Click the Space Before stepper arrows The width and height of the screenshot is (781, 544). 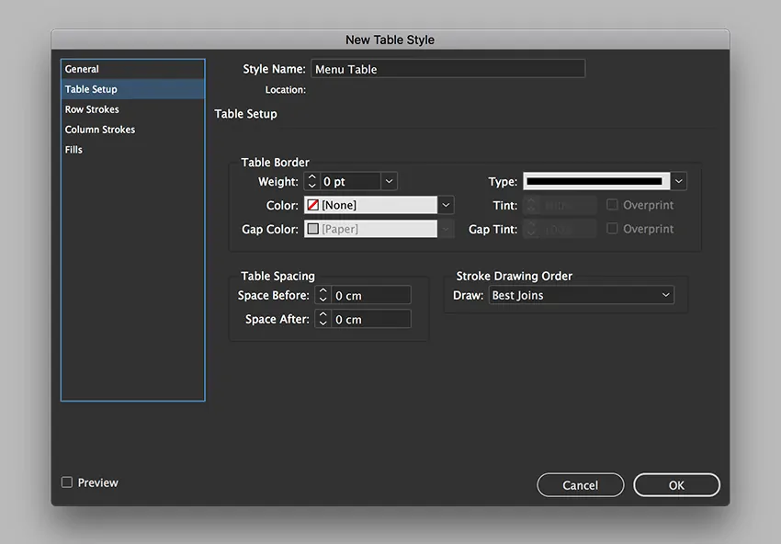tap(323, 296)
